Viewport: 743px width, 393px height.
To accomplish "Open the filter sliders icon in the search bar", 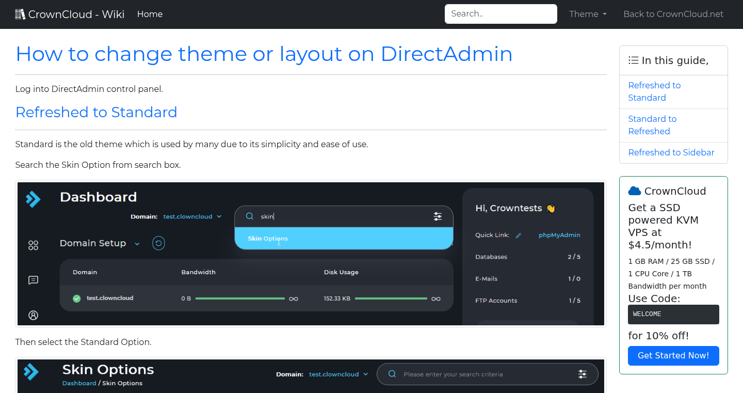I will pos(438,216).
